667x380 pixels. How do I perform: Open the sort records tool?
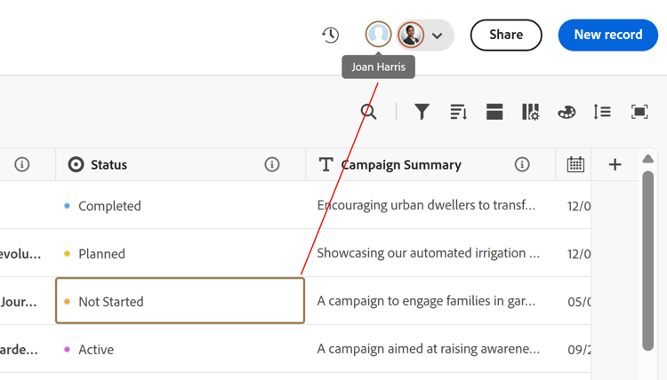(x=459, y=111)
